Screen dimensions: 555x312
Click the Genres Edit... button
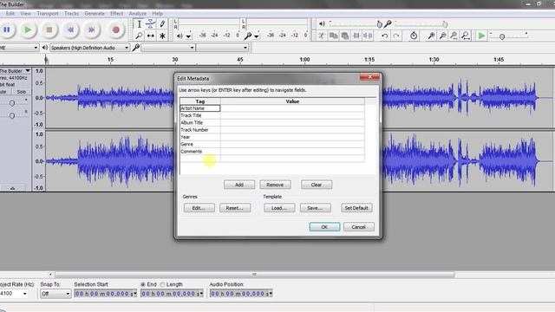coord(199,208)
